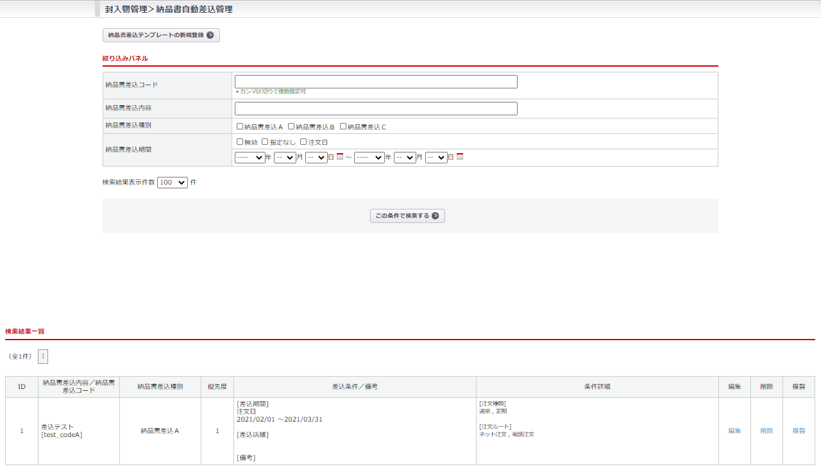The width and height of the screenshot is (821, 469).
Task: Tick the 注文日 checkbox
Action: [x=303, y=142]
